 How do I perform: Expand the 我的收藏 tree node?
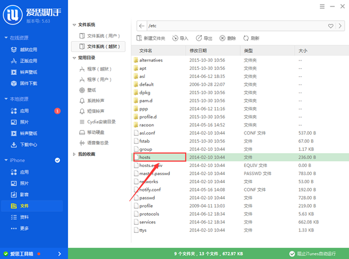click(74, 154)
